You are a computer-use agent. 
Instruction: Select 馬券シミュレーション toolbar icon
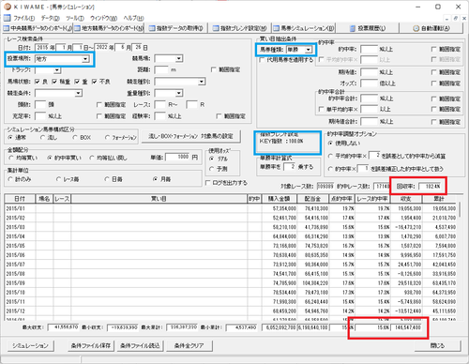(x=276, y=28)
